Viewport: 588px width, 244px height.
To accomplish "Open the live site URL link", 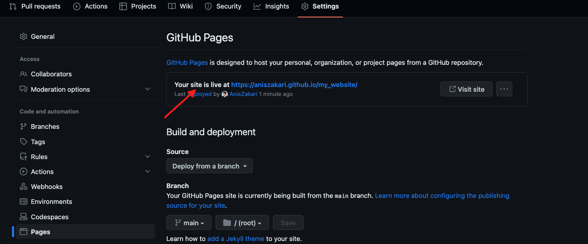I will pos(294,85).
